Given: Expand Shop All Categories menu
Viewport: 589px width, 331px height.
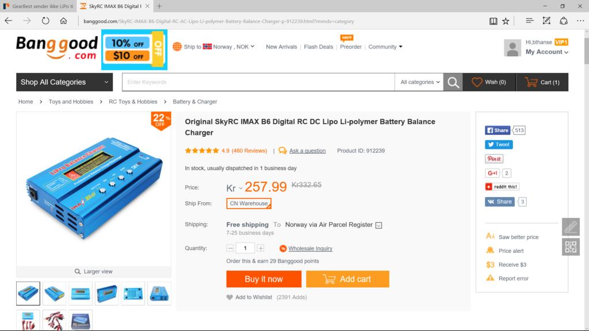Looking at the screenshot, I should tap(64, 82).
